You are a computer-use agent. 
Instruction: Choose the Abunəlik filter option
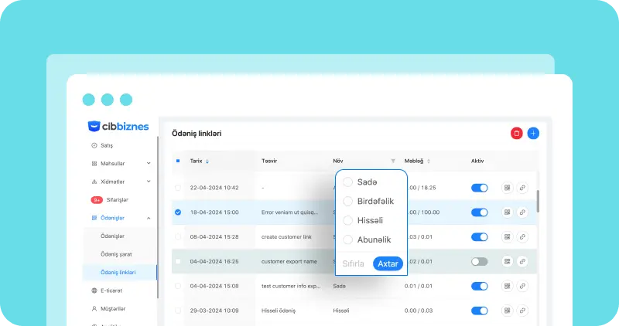(348, 239)
